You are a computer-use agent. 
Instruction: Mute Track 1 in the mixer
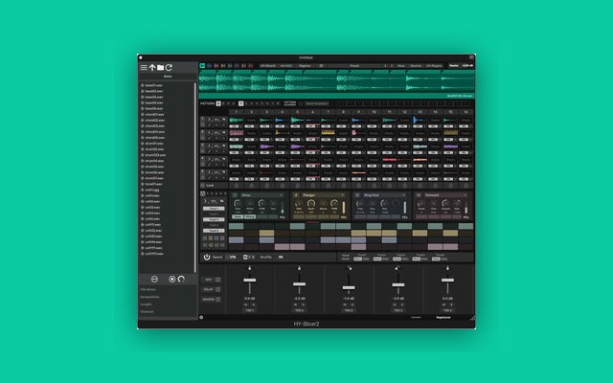[x=246, y=304]
